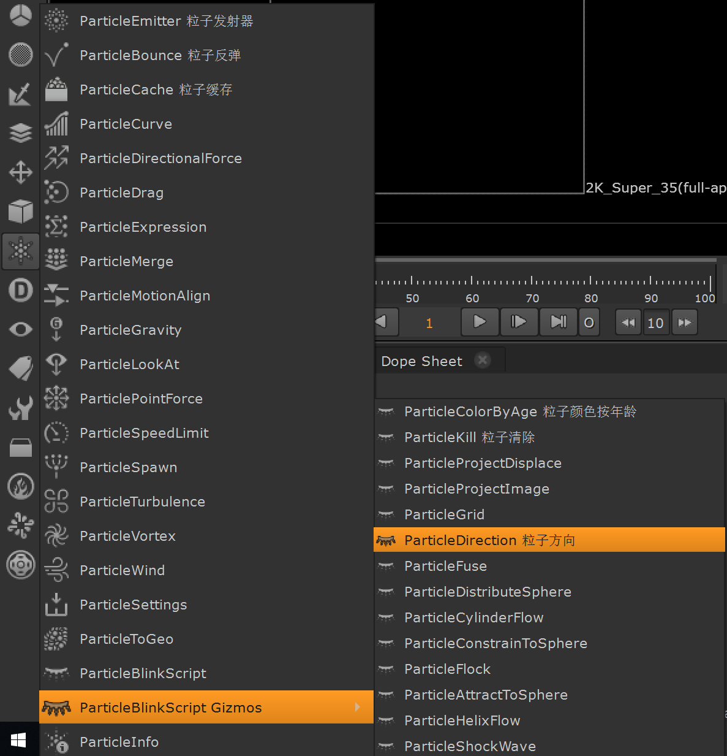Add ParticleProjectDisplace gizmo

pyautogui.click(x=549, y=463)
